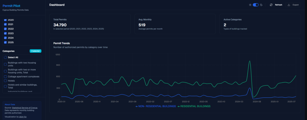Screen dimensions: 307x120
Task: Enable Cottage apartment complexes category
Action: tap(5, 77)
